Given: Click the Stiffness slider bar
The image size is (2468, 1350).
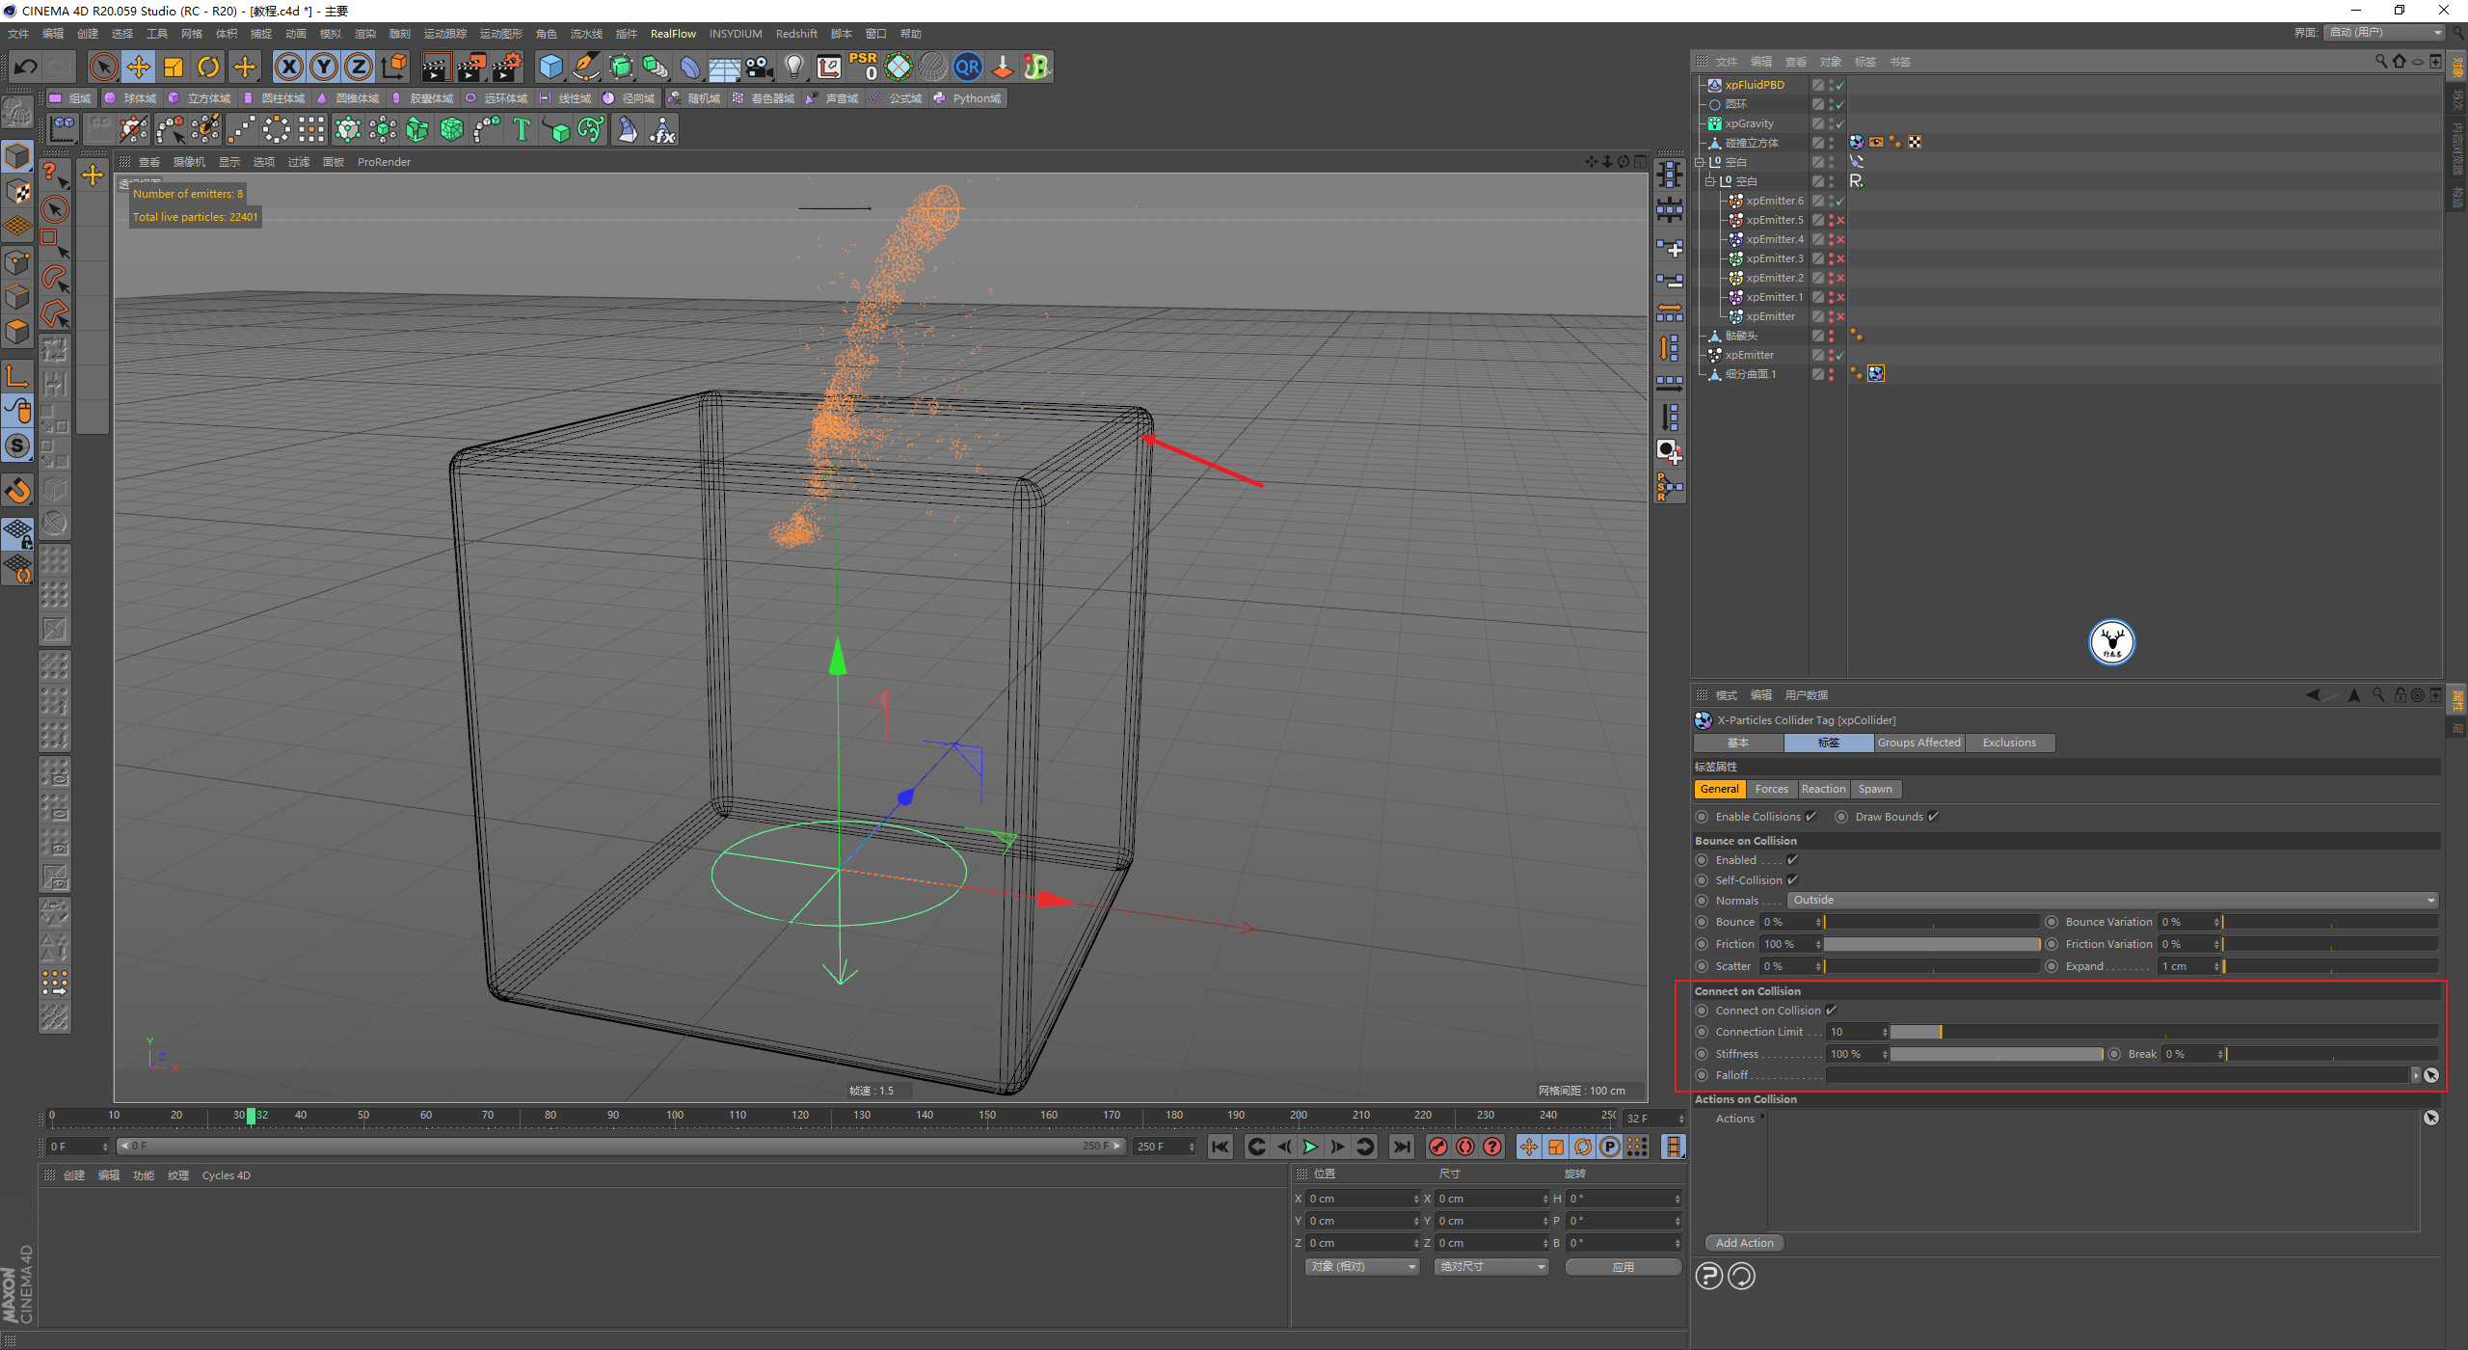Looking at the screenshot, I should click(x=1997, y=1055).
